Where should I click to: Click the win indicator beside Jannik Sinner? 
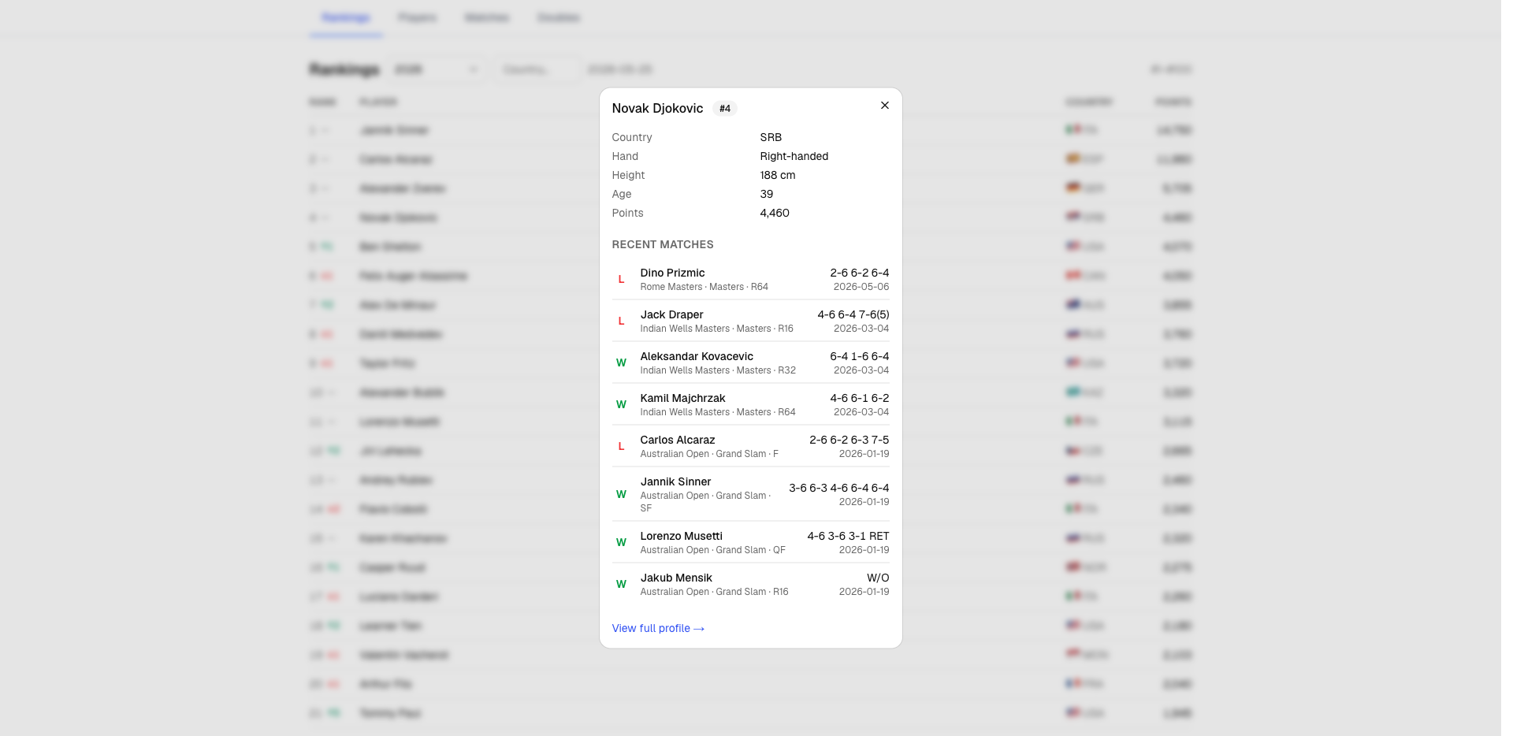[621, 494]
